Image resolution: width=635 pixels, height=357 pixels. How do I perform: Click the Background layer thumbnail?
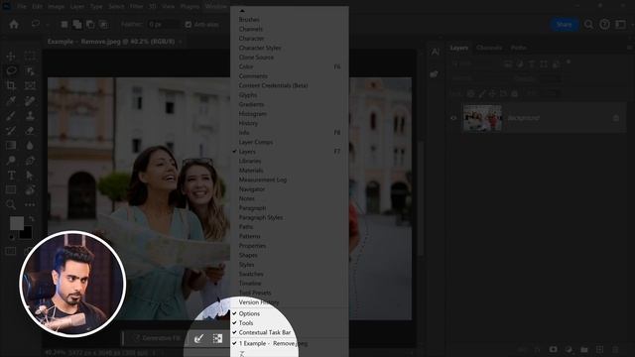482,118
